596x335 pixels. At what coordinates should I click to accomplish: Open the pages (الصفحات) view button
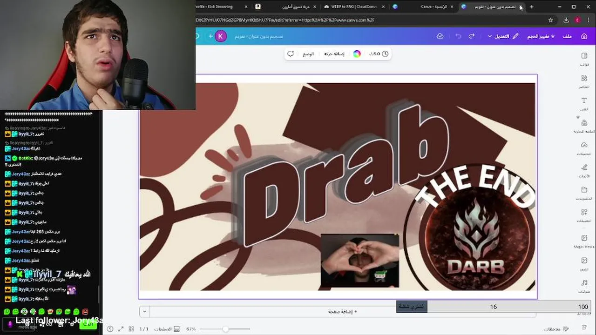[x=167, y=329]
